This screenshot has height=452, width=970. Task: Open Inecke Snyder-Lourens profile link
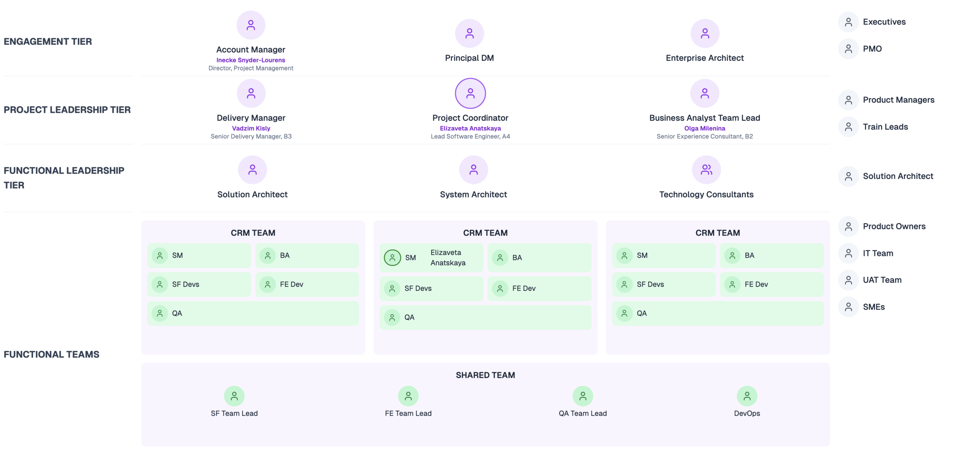coord(251,60)
